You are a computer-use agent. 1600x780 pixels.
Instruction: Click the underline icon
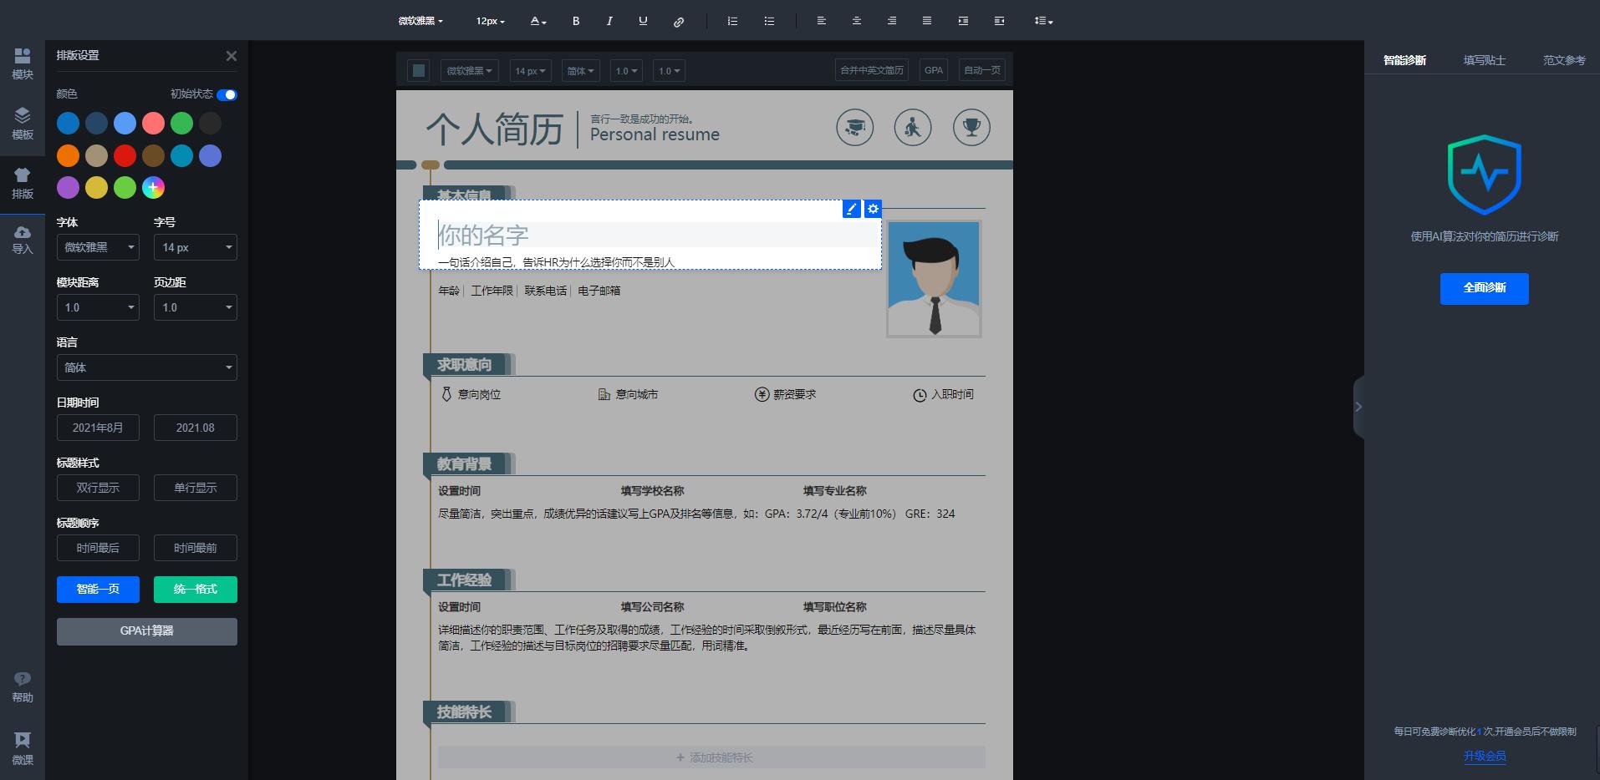pos(643,21)
